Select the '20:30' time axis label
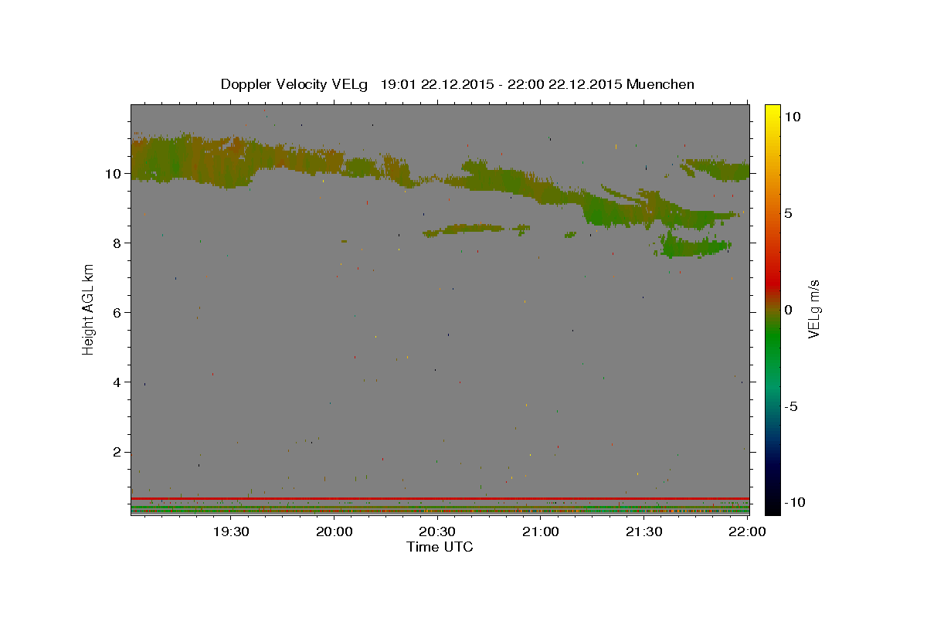 click(x=437, y=531)
